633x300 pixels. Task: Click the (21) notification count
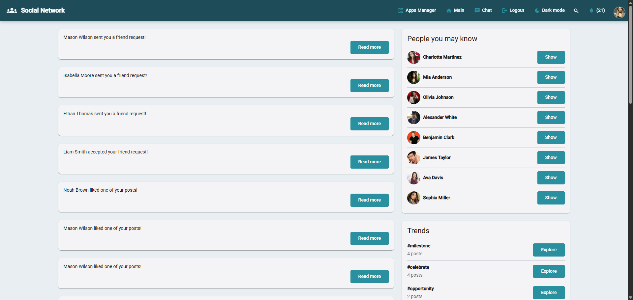[601, 11]
